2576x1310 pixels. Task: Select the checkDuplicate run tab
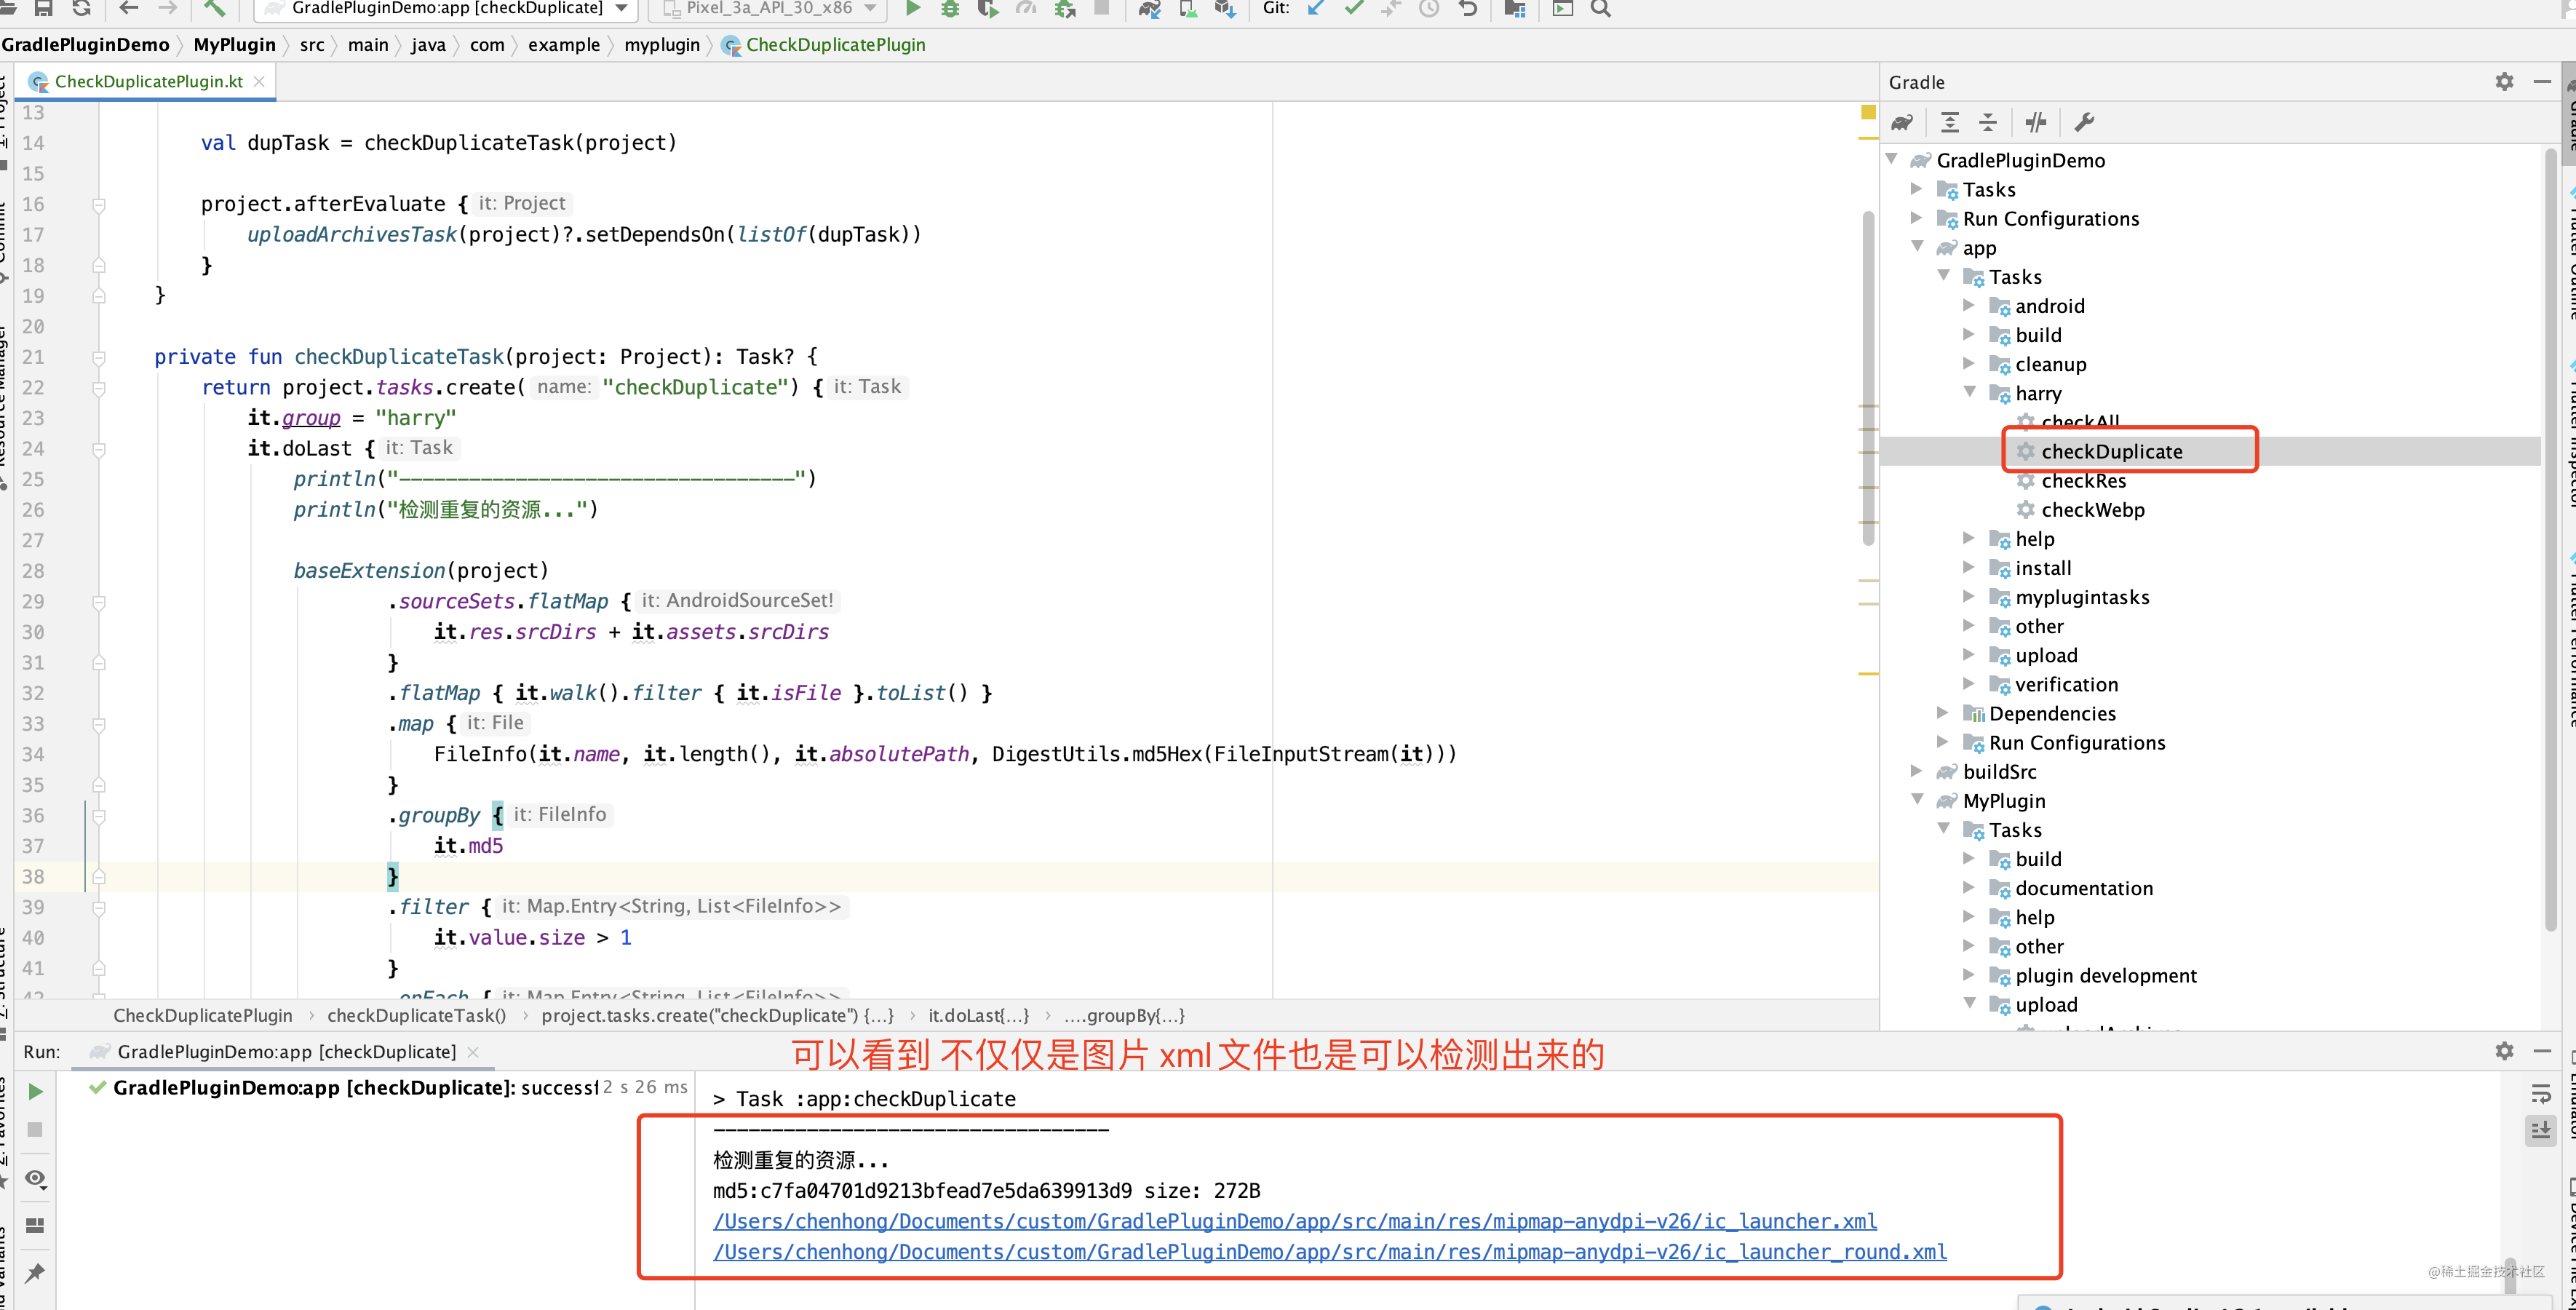point(286,1051)
